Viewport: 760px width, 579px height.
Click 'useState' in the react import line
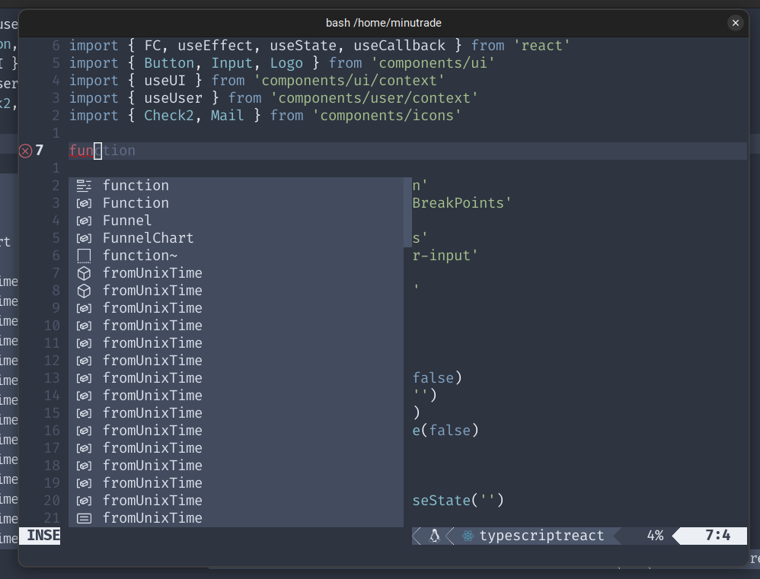[x=303, y=46]
